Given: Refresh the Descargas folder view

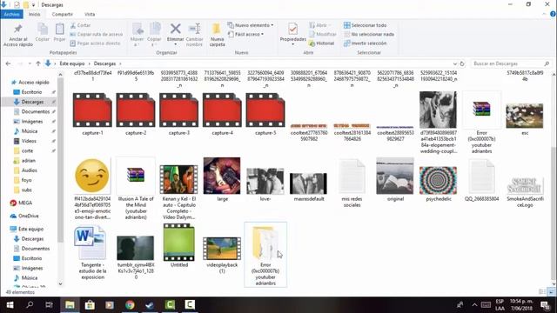Looking at the screenshot, I should (x=462, y=63).
